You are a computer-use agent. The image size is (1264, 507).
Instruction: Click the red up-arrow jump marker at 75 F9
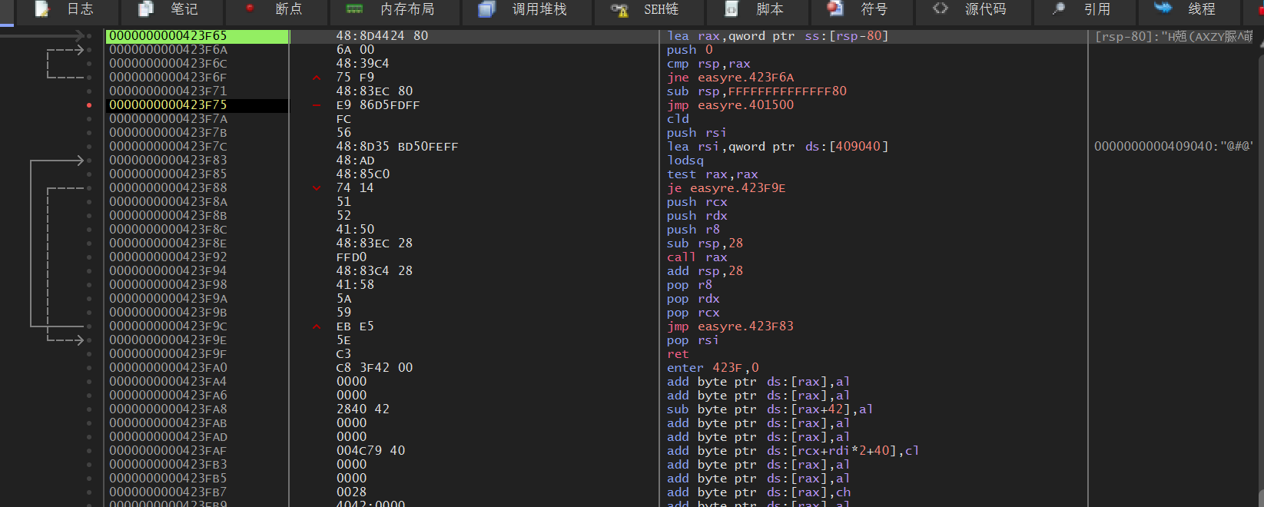317,78
